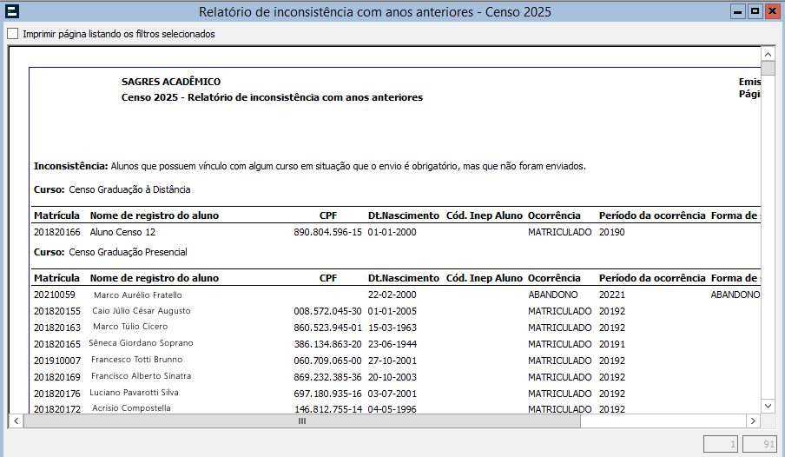Viewport: 785px width, 457px height.
Task: Click period 20190 for Aluno Censo 12
Action: point(612,232)
